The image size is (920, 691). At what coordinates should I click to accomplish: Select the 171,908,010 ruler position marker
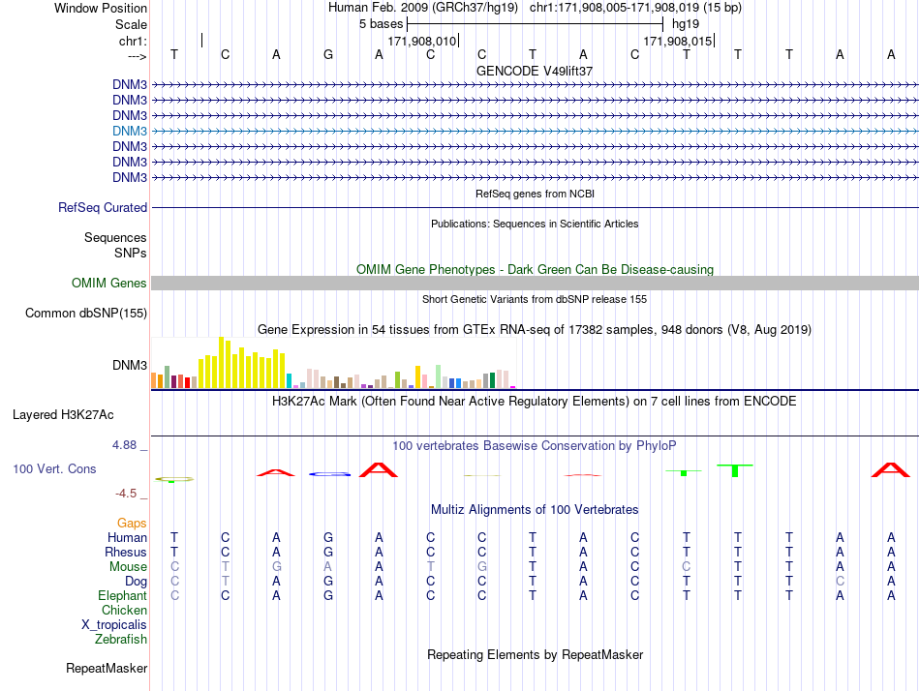422,41
